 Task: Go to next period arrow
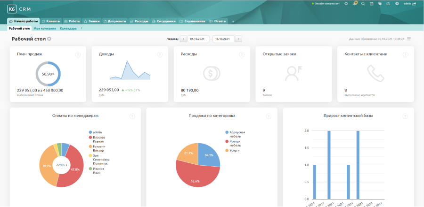pos(238,39)
